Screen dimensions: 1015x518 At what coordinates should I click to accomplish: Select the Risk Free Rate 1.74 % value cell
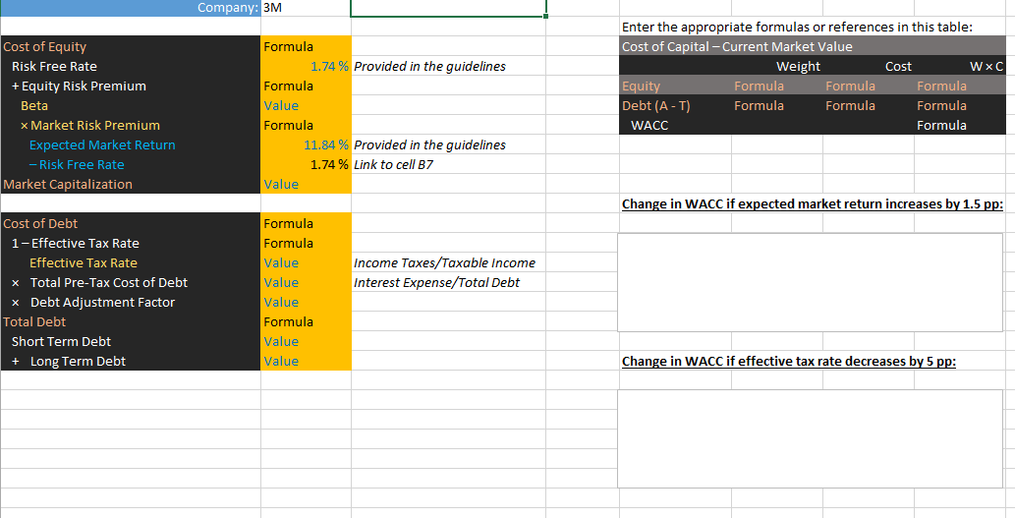[306, 66]
